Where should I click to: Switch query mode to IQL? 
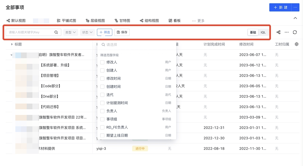pos(263,32)
